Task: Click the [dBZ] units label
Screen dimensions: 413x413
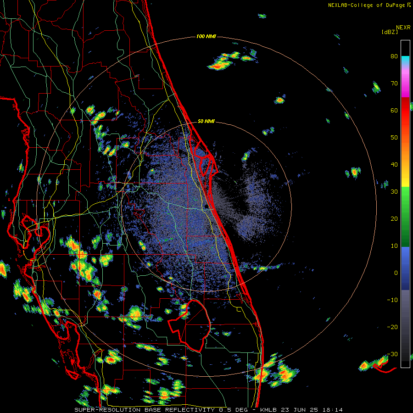Action: coord(390,32)
